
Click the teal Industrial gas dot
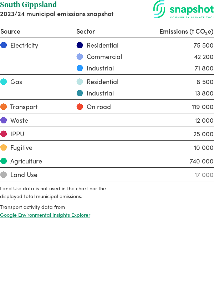[x=80, y=93]
